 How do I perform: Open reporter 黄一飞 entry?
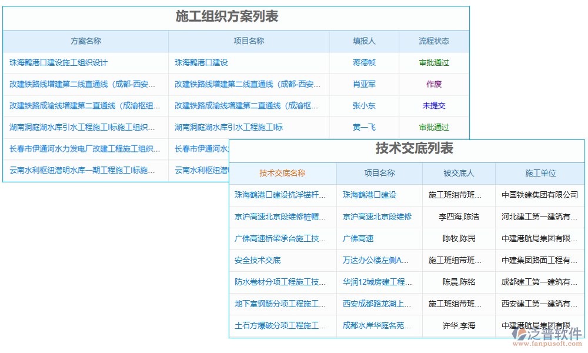pyautogui.click(x=364, y=127)
